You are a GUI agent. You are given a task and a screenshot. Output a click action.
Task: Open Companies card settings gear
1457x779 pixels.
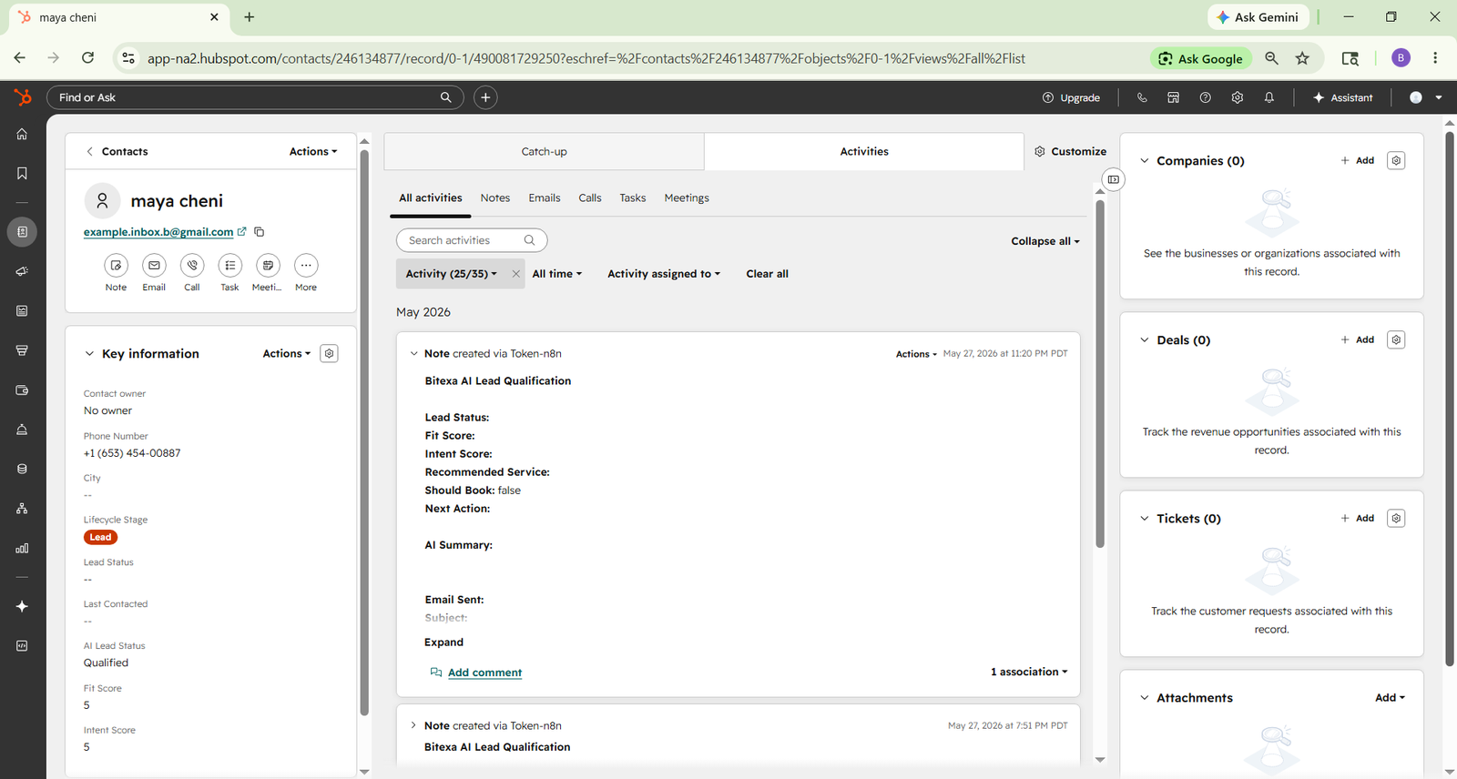point(1396,160)
